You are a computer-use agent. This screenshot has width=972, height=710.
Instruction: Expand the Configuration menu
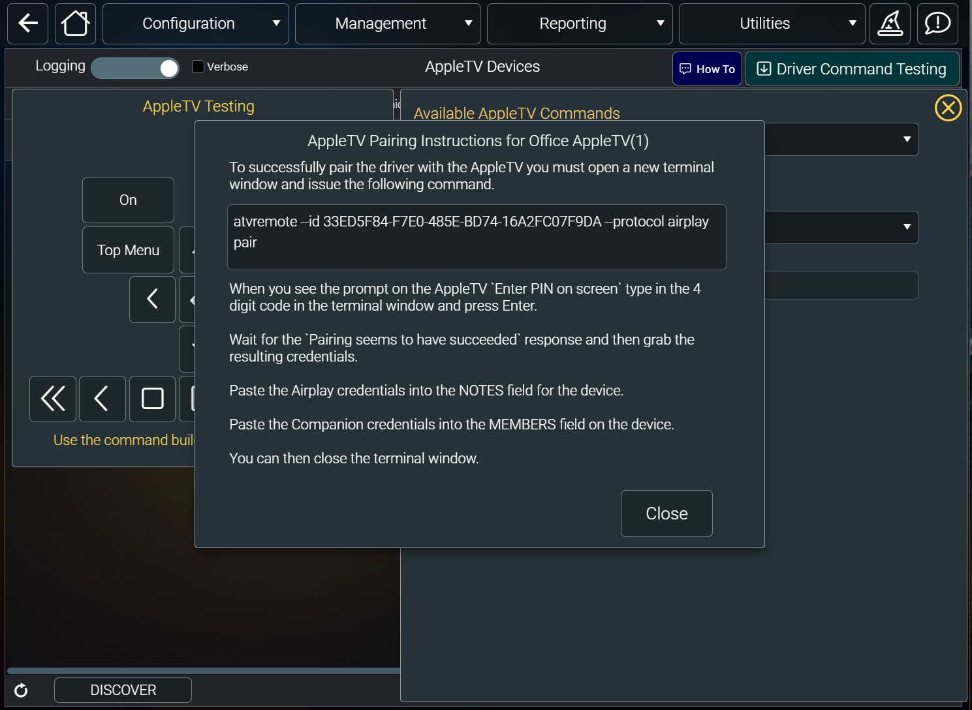[196, 23]
